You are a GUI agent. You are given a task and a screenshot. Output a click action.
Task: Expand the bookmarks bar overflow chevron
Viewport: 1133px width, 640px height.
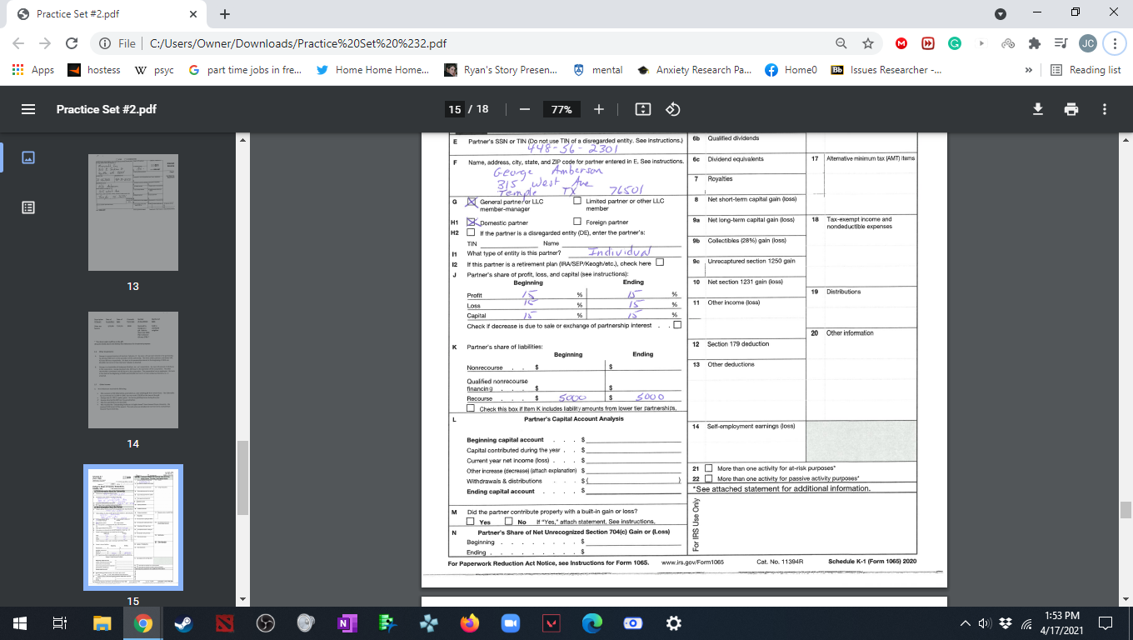click(x=1028, y=70)
